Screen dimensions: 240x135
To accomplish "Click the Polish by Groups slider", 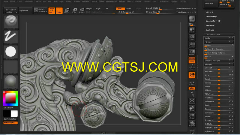I will coord(219,49).
